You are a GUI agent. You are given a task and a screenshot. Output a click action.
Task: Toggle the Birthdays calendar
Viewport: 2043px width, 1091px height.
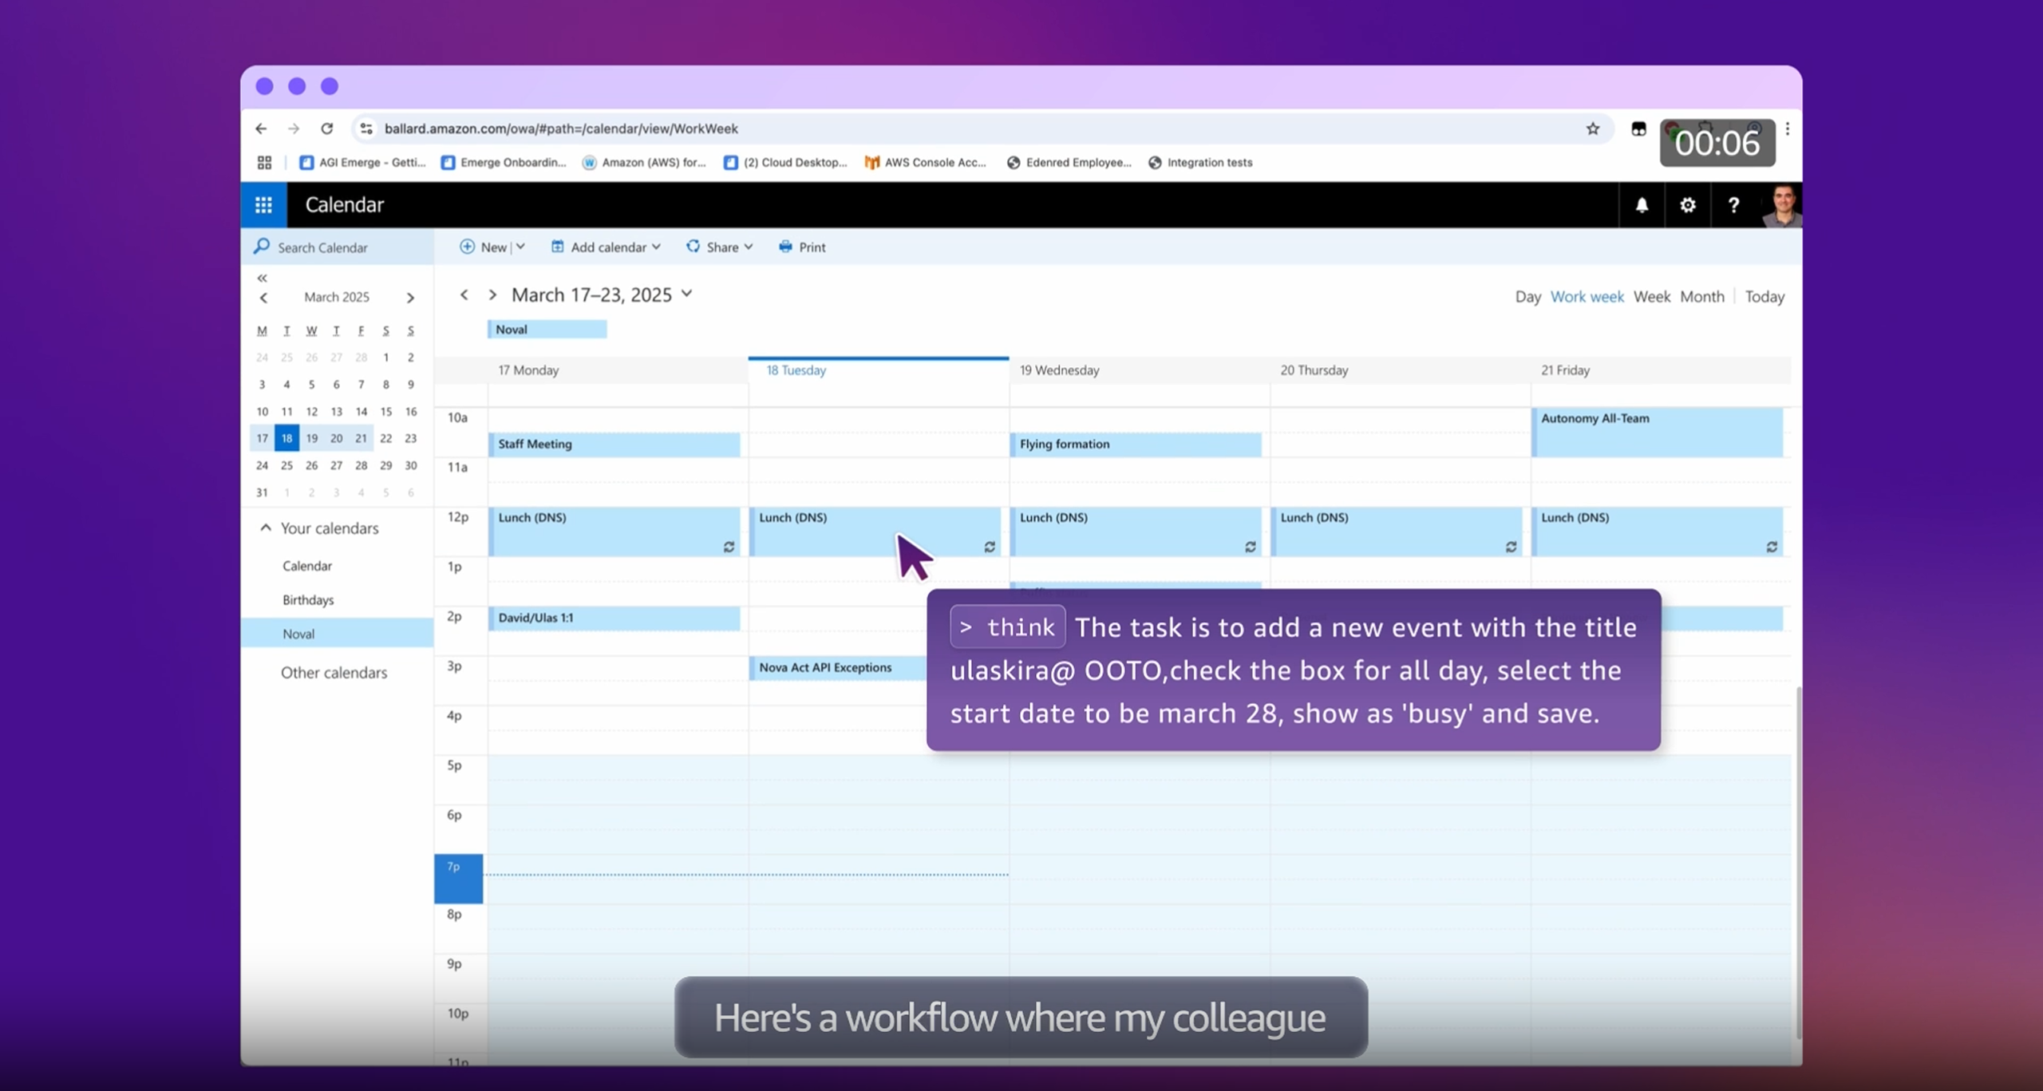308,599
